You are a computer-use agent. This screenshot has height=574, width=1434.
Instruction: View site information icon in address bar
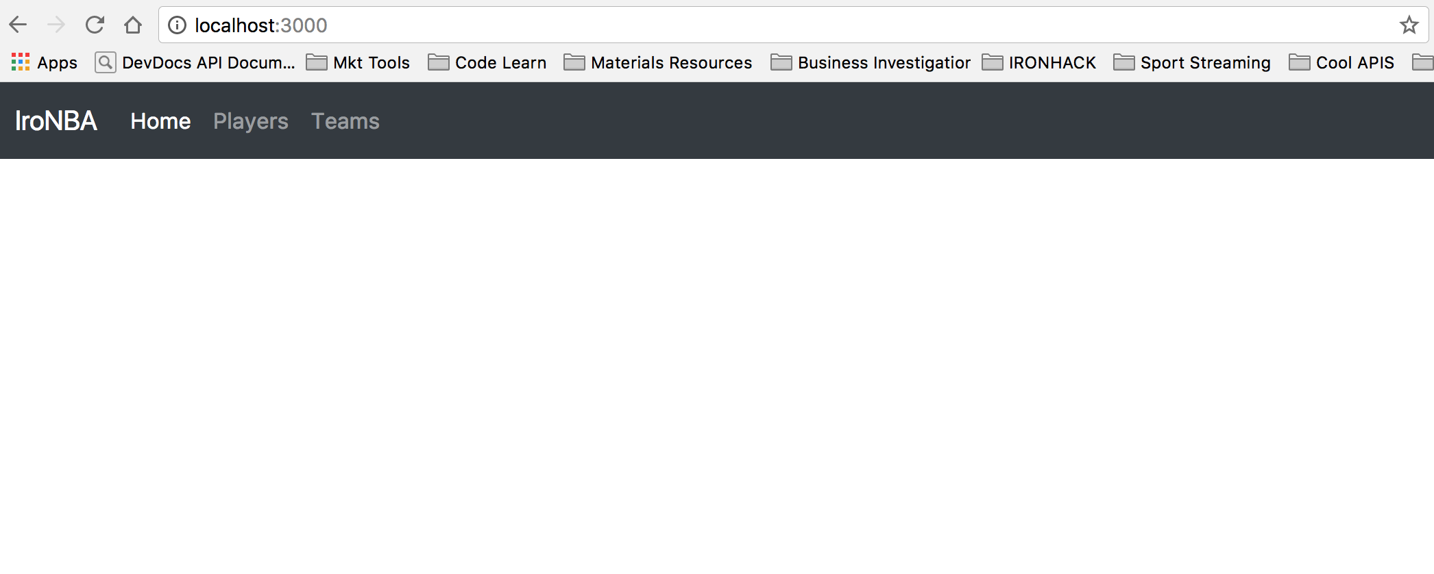pyautogui.click(x=178, y=25)
